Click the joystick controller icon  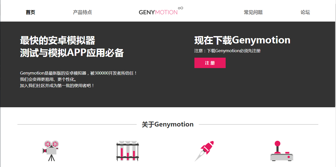point(282,151)
